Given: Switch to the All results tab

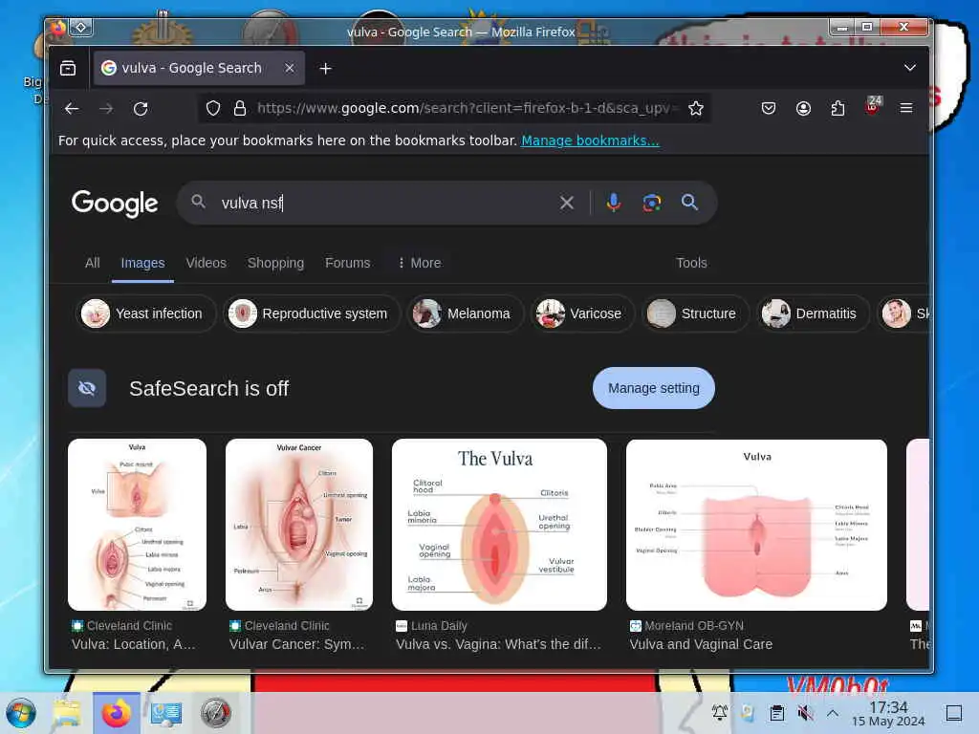Looking at the screenshot, I should pyautogui.click(x=93, y=263).
